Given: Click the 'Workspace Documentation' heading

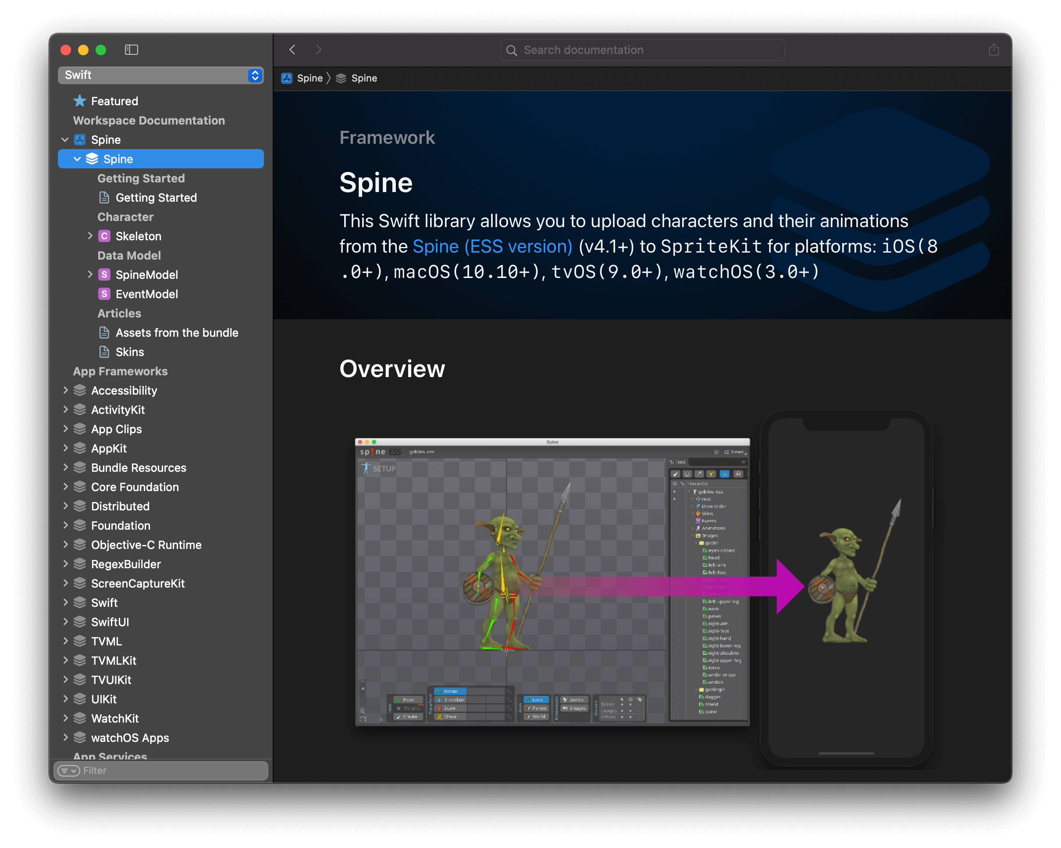Looking at the screenshot, I should pyautogui.click(x=149, y=121).
